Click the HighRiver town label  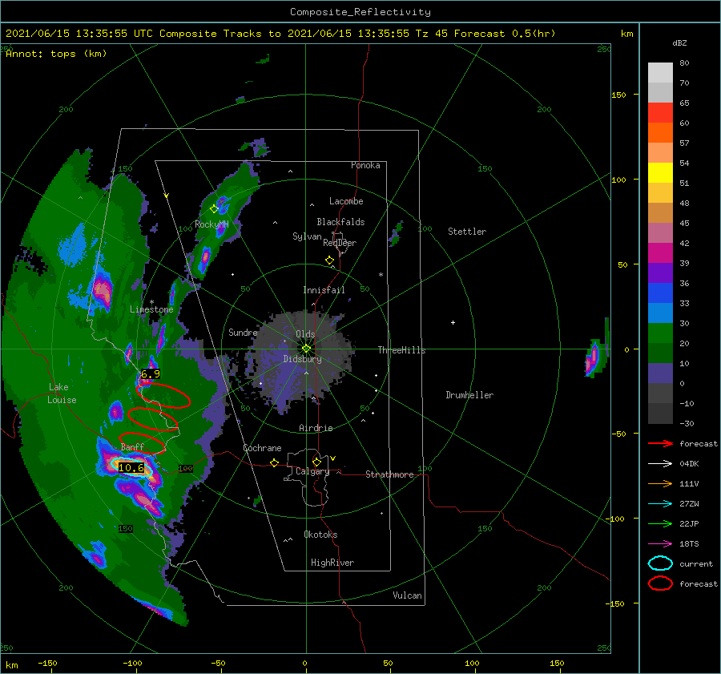click(332, 563)
